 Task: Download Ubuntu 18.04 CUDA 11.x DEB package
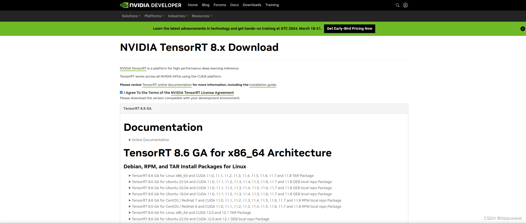click(x=232, y=194)
